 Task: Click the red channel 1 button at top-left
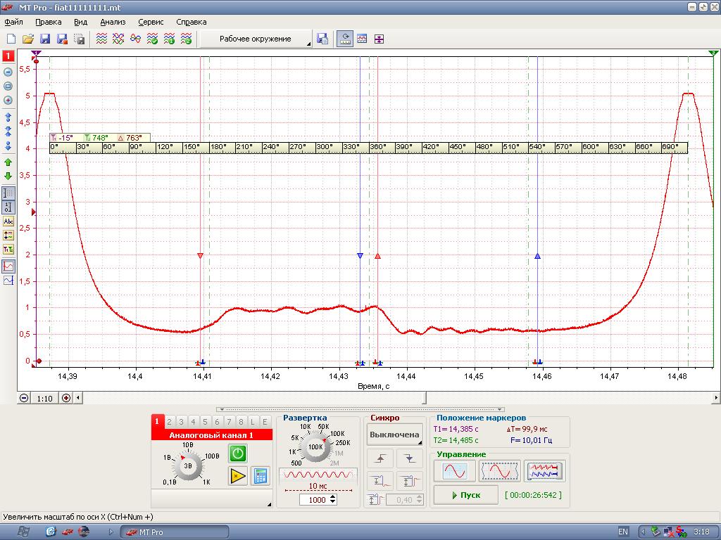pyautogui.click(x=8, y=56)
